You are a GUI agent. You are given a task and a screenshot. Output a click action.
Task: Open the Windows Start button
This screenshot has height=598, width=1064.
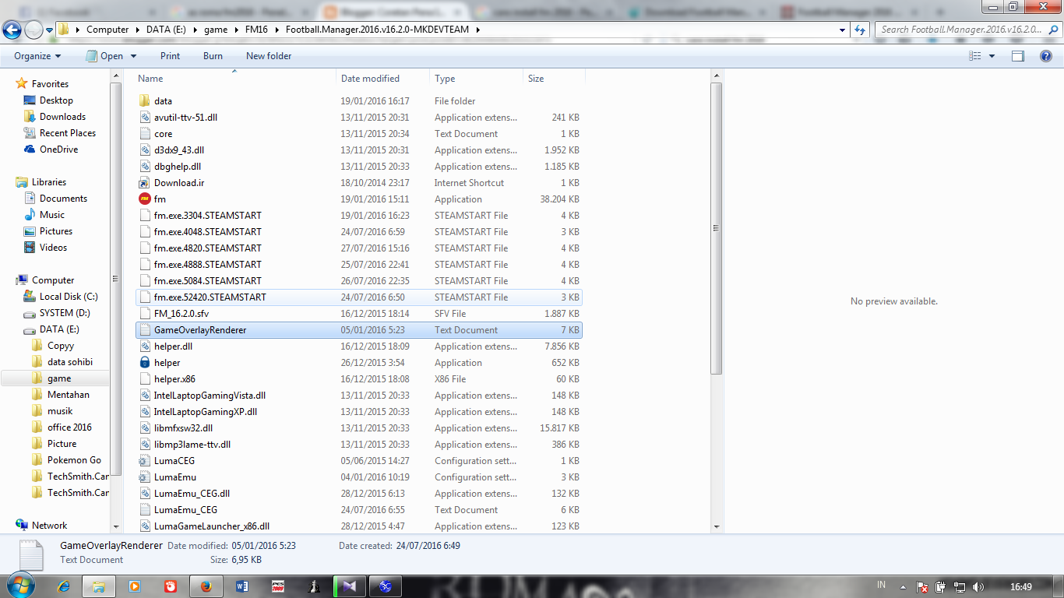(x=19, y=586)
